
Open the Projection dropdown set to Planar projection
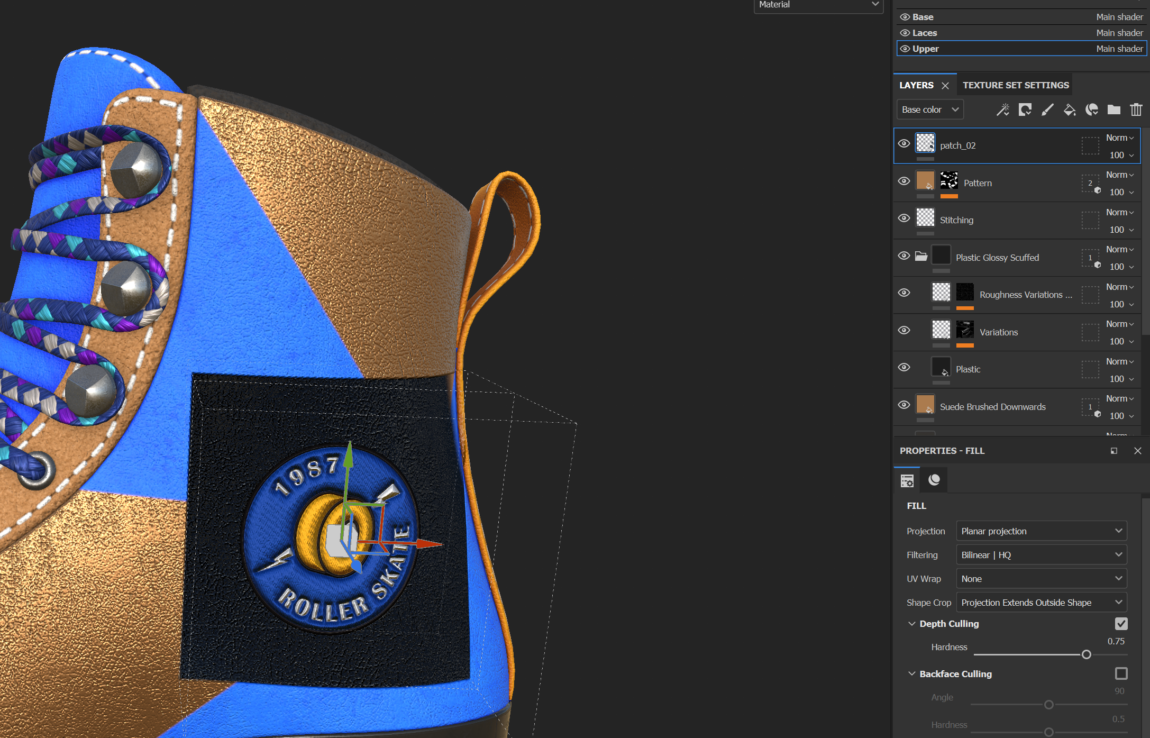point(1041,531)
